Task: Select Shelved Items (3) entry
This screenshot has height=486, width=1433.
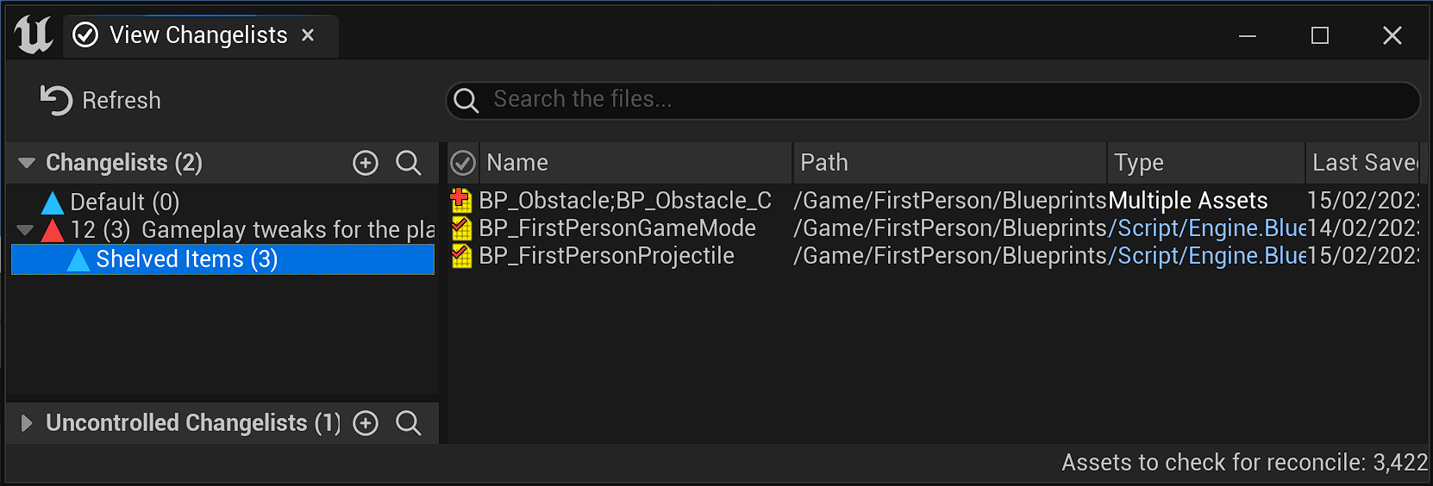Action: click(x=186, y=259)
